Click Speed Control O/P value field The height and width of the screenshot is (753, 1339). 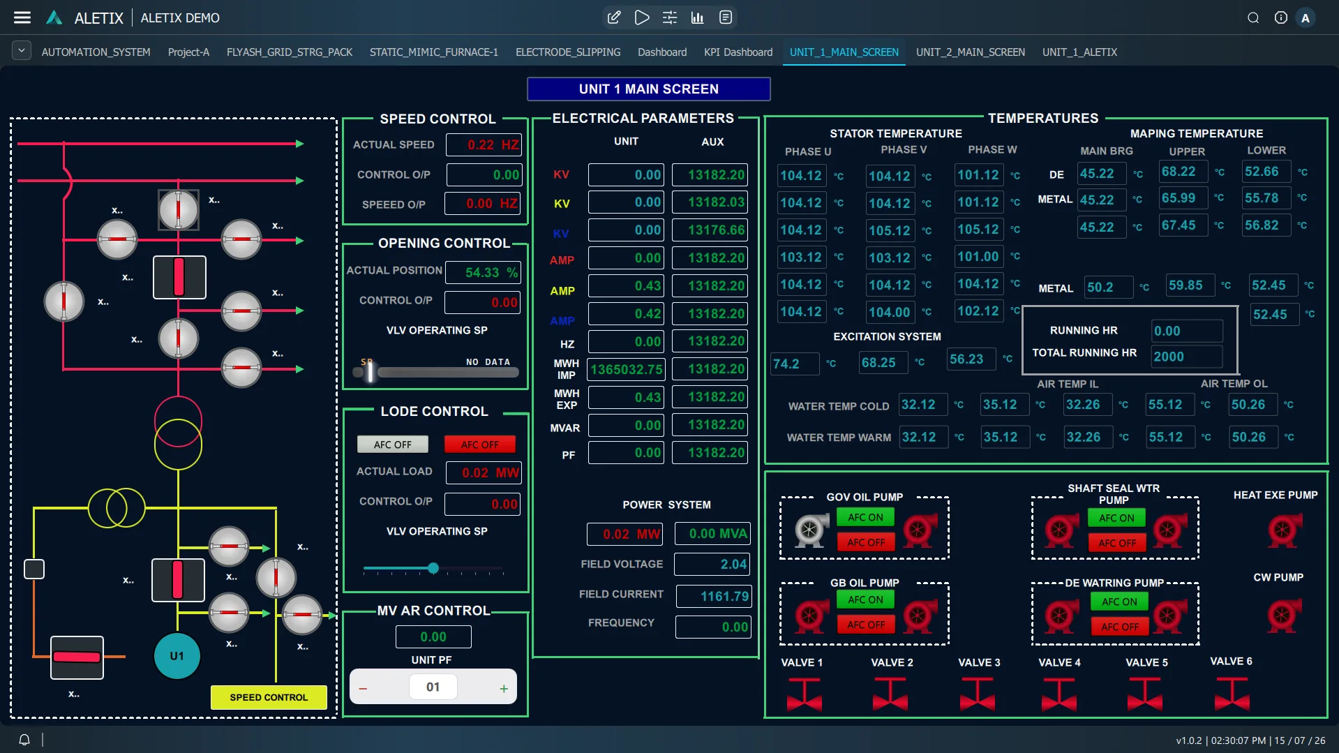(486, 175)
